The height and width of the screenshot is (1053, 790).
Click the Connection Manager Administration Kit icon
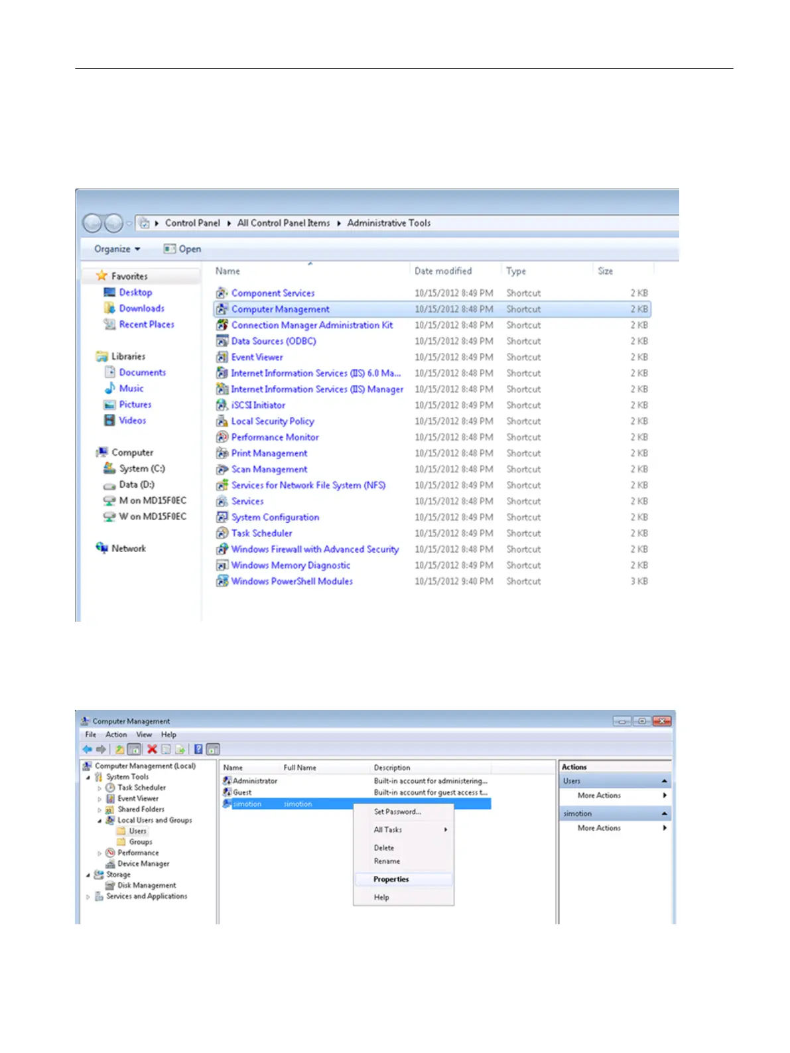tap(222, 325)
